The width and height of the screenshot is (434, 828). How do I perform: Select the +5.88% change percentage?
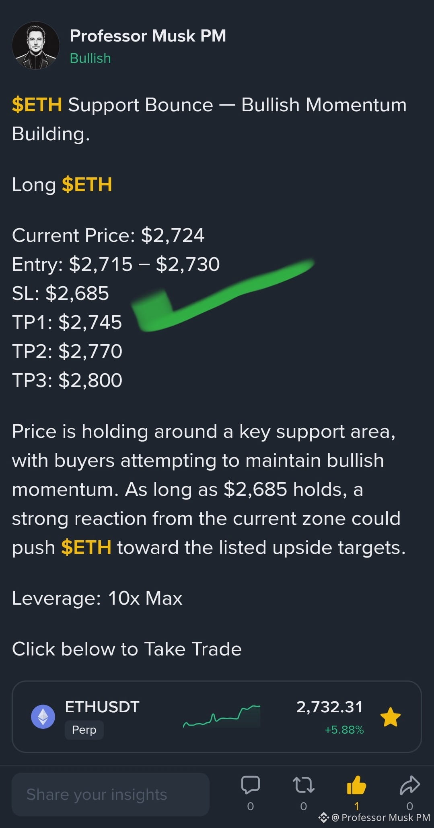(x=344, y=730)
